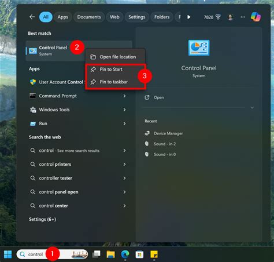Viewport: 274px width, 262px height.
Task: Select the All filter tab
Action: tap(46, 17)
